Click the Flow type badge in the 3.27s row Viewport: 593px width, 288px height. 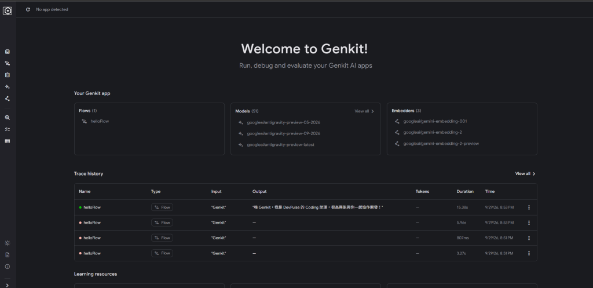(x=162, y=253)
